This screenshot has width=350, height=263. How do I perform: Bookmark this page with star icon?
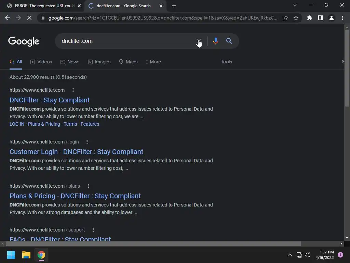click(296, 18)
